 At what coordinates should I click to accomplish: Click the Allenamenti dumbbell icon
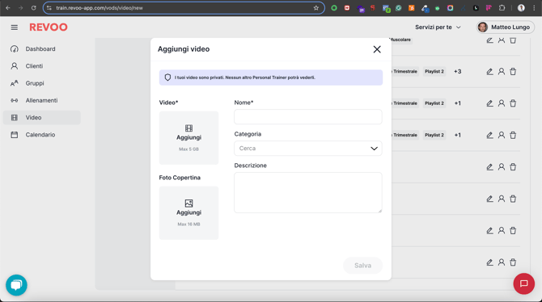[x=15, y=100]
